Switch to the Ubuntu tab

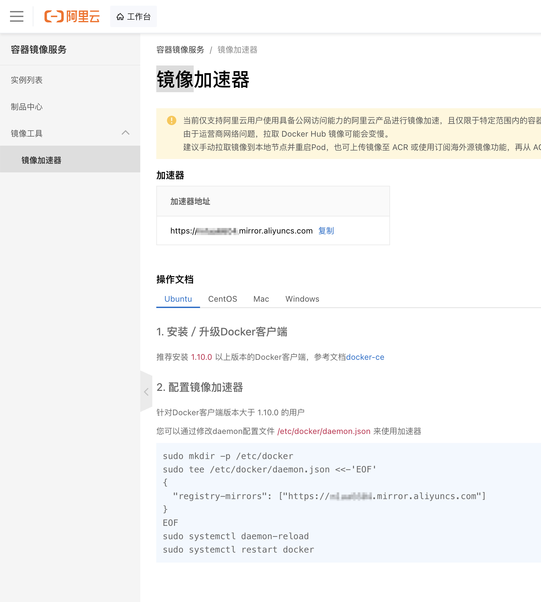(178, 299)
